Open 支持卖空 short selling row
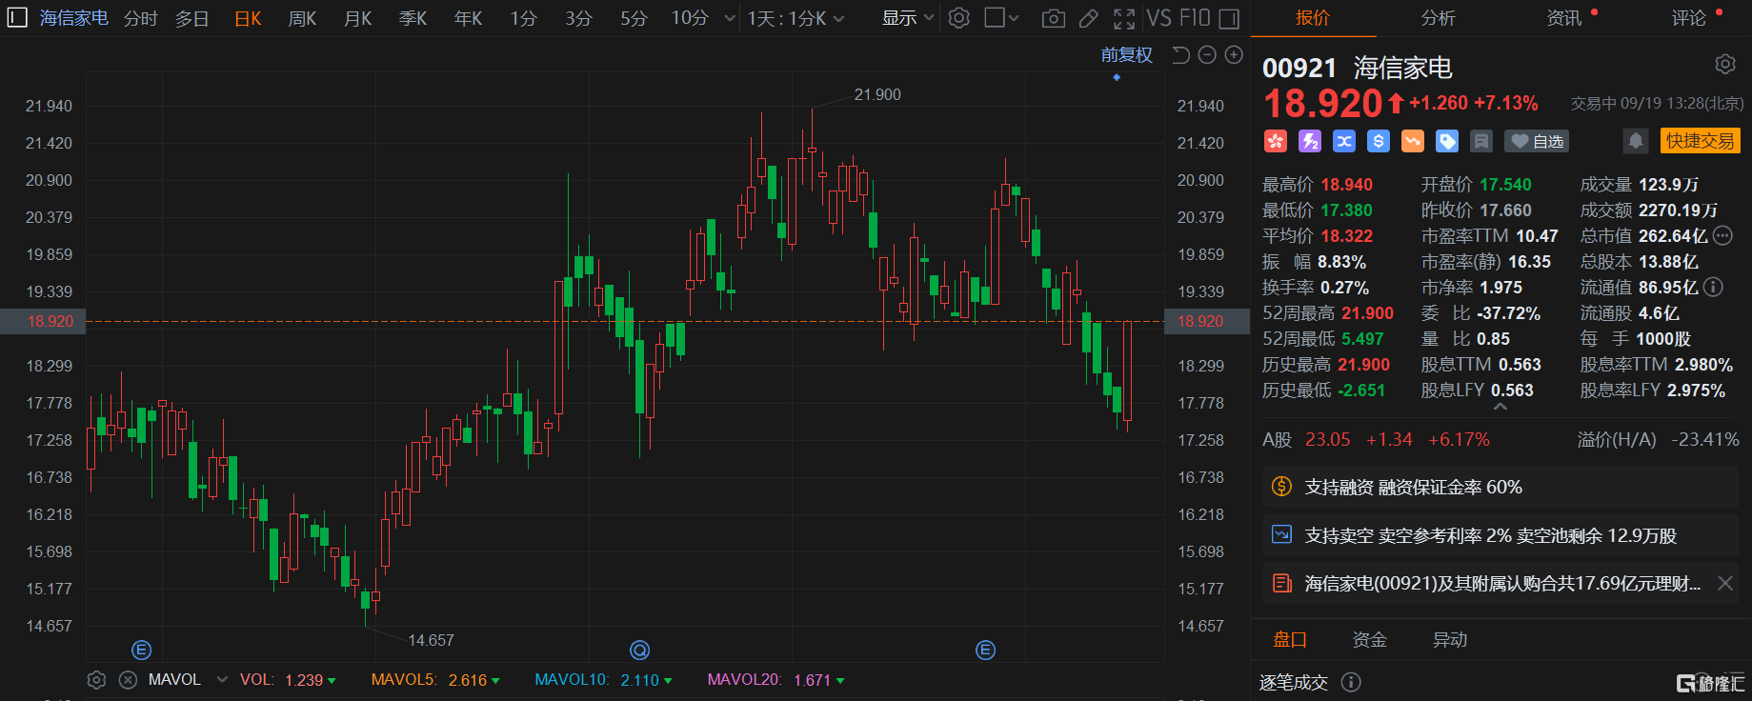This screenshot has height=701, width=1752. (x=1500, y=535)
